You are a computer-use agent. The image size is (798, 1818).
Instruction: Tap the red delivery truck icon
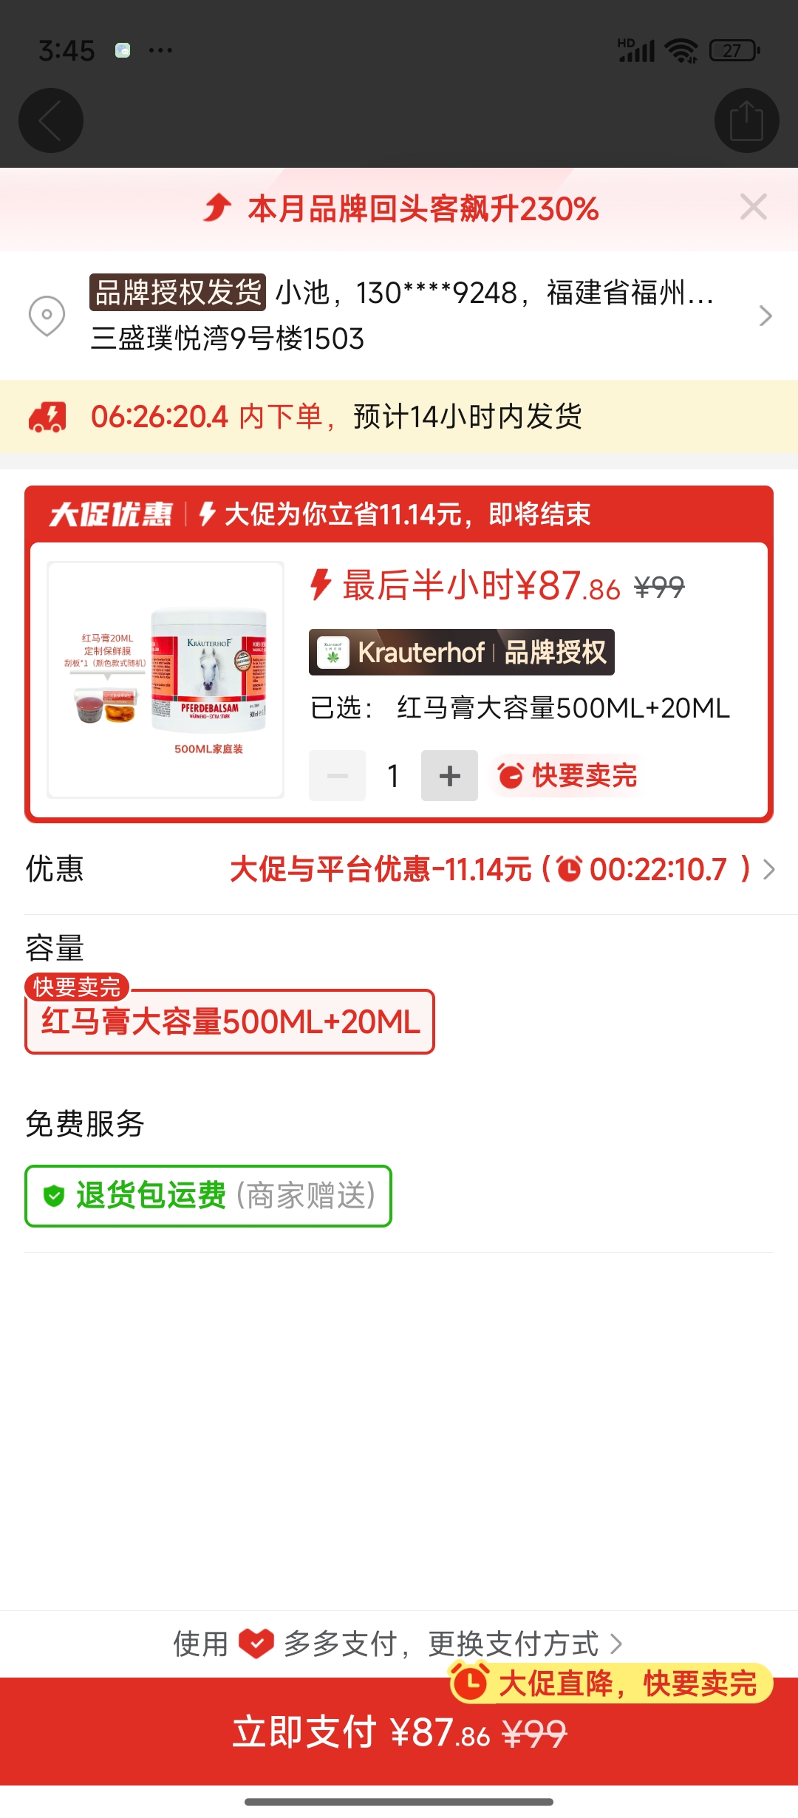coord(48,417)
